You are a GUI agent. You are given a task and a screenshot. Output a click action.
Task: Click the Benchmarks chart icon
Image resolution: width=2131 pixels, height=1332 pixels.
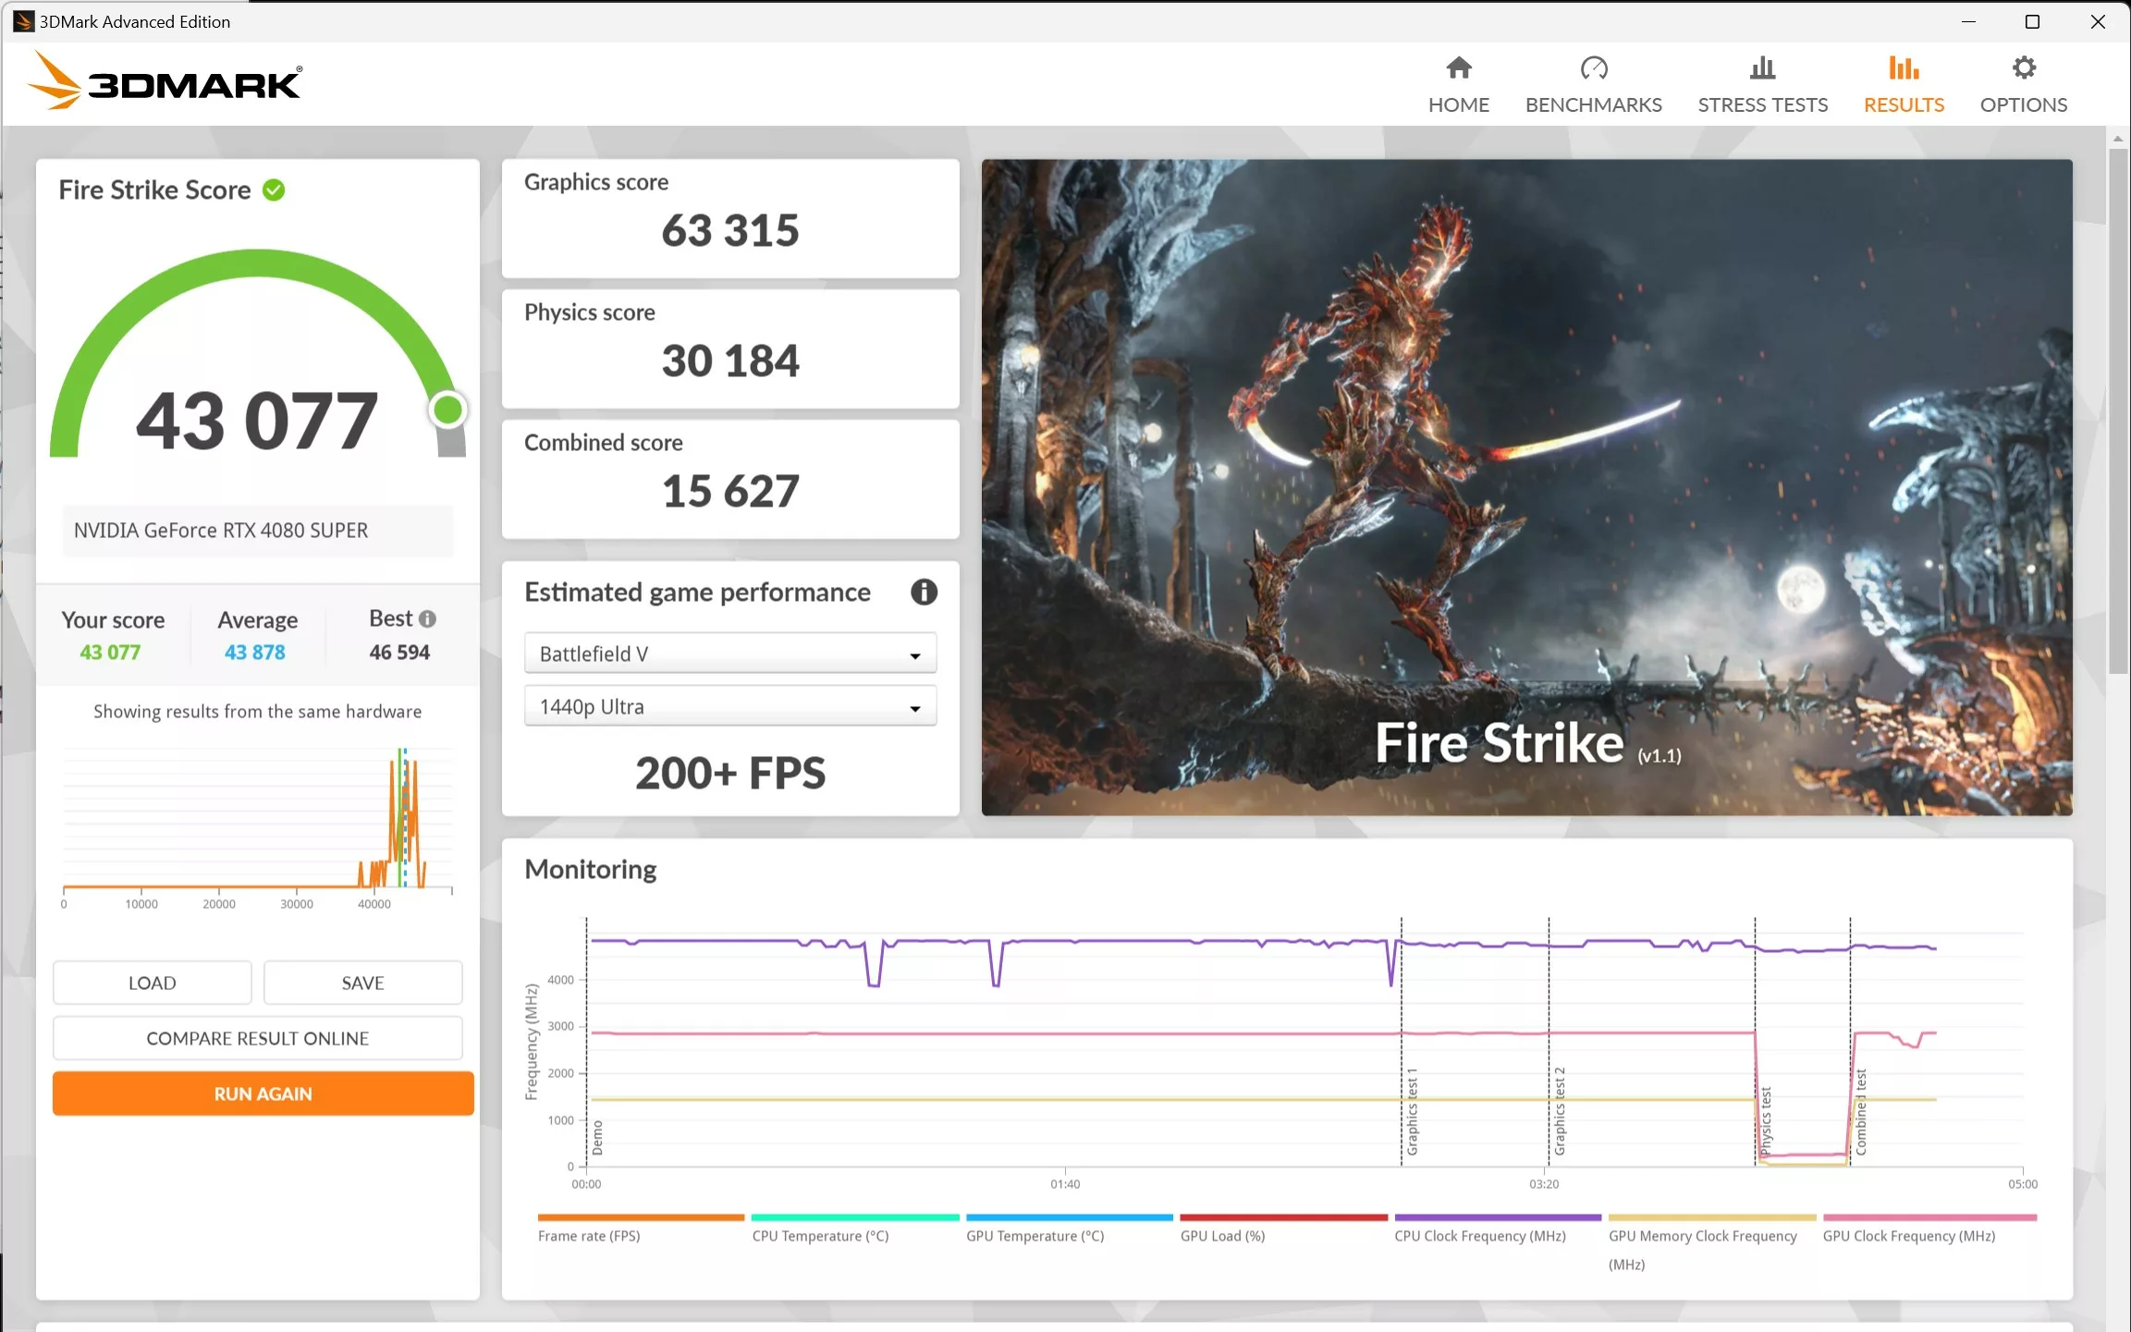click(x=1594, y=67)
